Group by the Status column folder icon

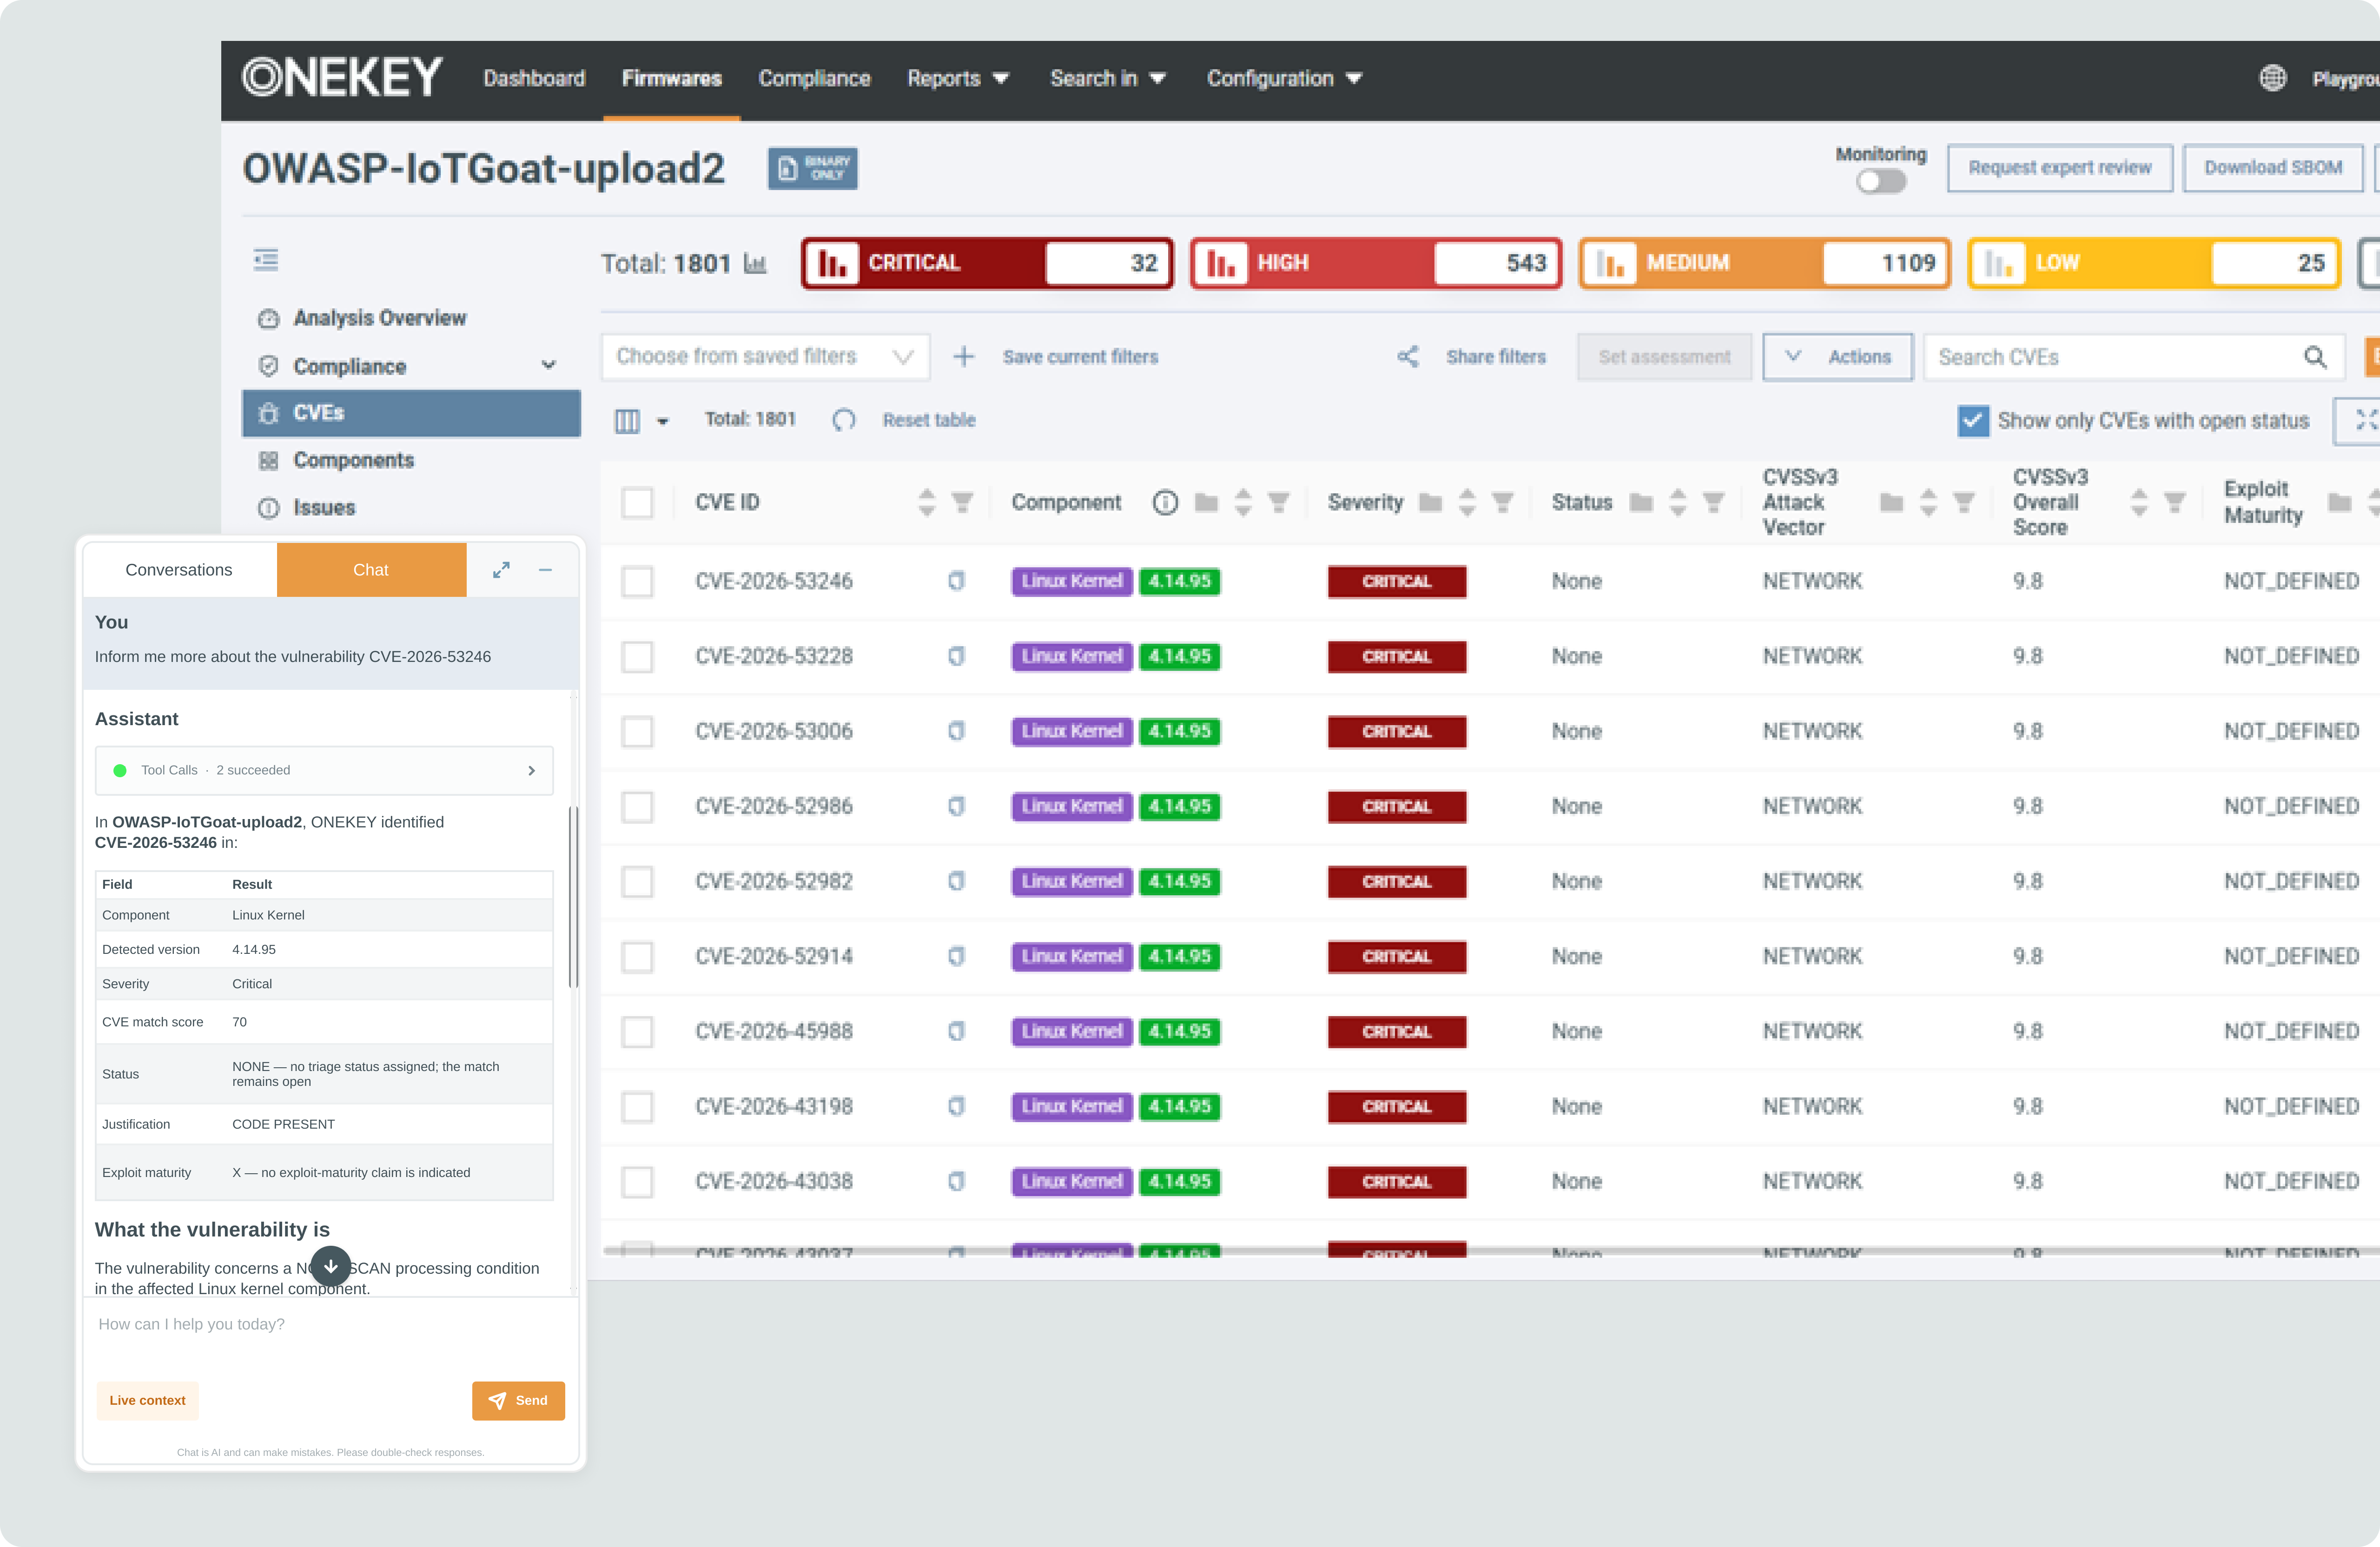click(x=1641, y=502)
